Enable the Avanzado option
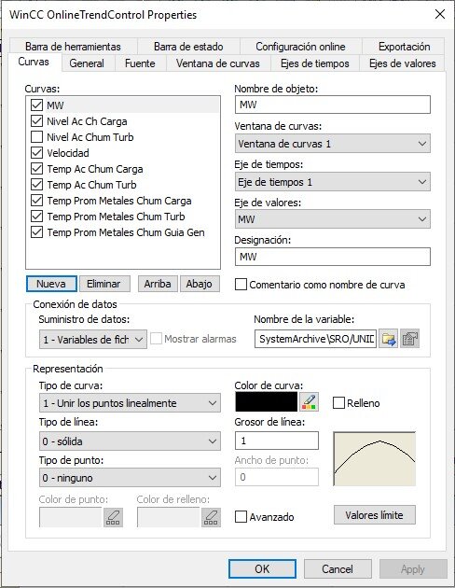The image size is (455, 588). pyautogui.click(x=241, y=517)
